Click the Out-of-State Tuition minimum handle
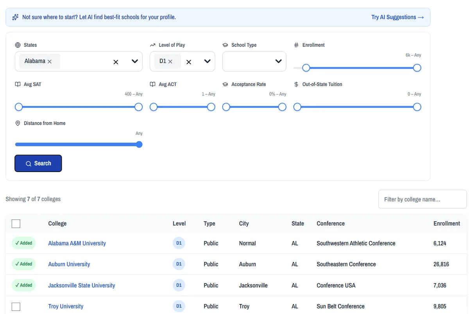469x314 pixels. pyautogui.click(x=297, y=107)
